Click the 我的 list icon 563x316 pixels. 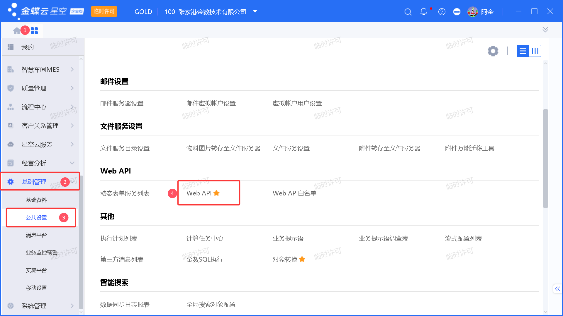[11, 47]
